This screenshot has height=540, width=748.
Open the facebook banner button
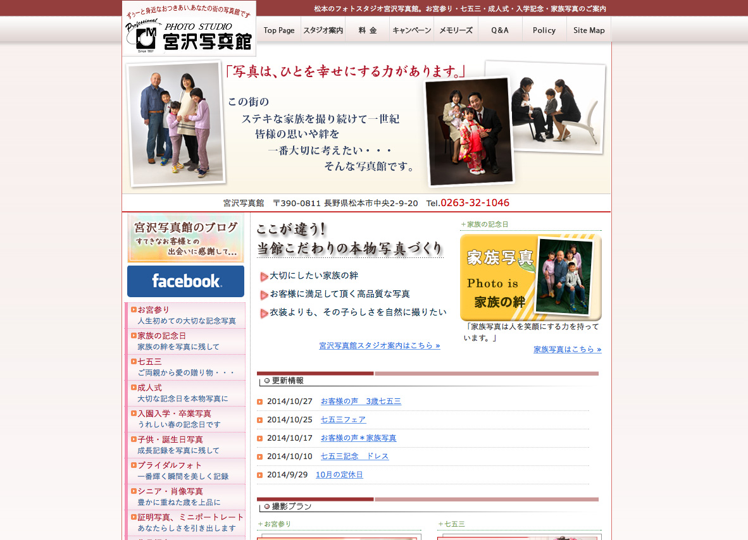[185, 281]
